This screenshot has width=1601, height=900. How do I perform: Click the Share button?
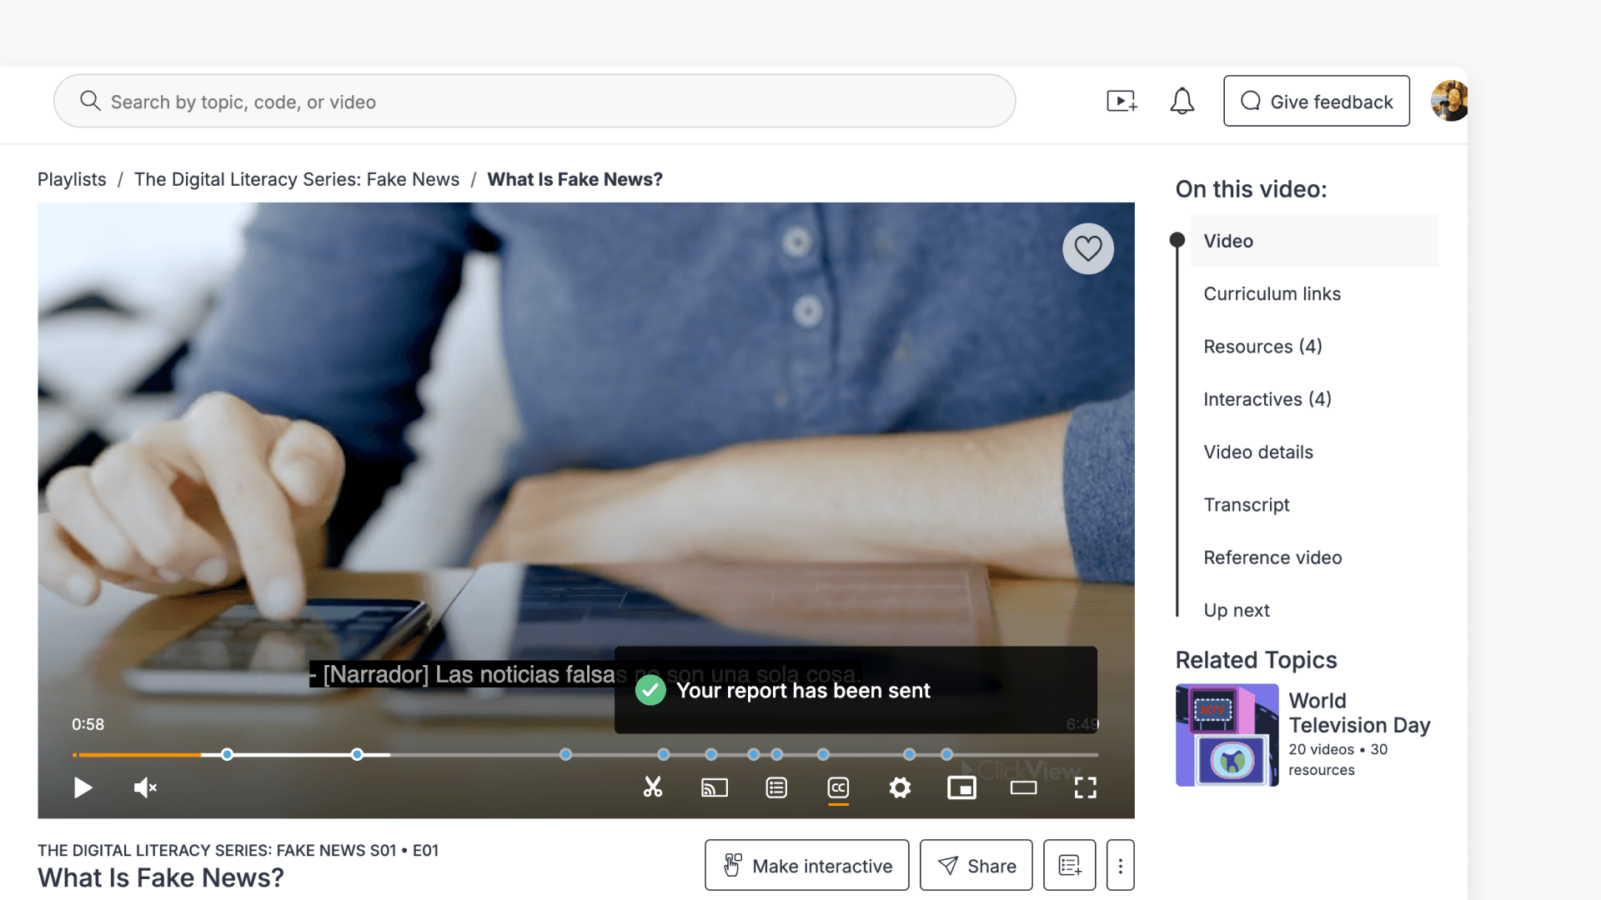coord(976,866)
